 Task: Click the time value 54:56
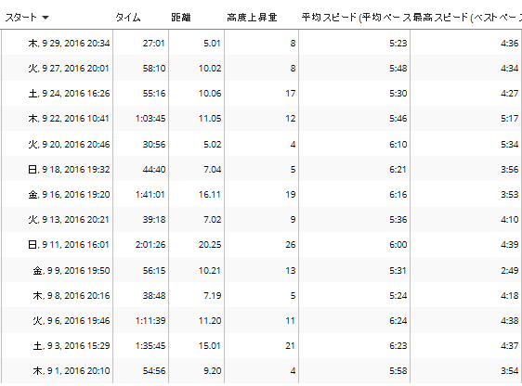[x=154, y=371]
